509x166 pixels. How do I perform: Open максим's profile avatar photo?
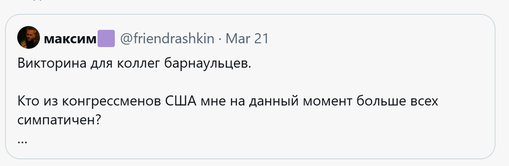click(x=29, y=38)
